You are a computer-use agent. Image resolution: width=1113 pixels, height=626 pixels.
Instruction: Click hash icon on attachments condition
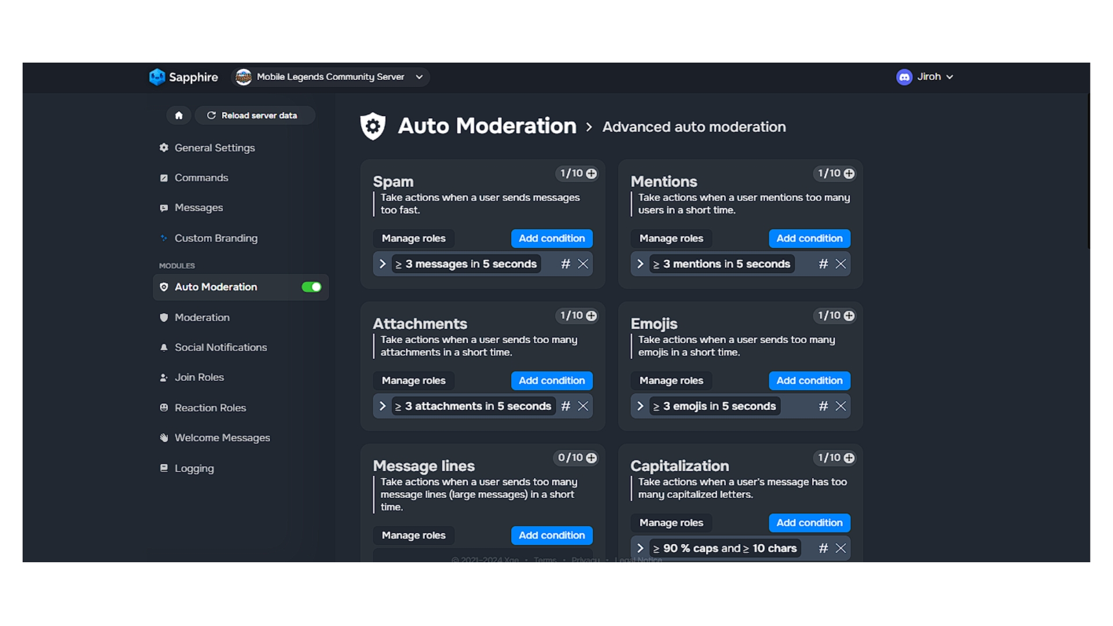(565, 406)
